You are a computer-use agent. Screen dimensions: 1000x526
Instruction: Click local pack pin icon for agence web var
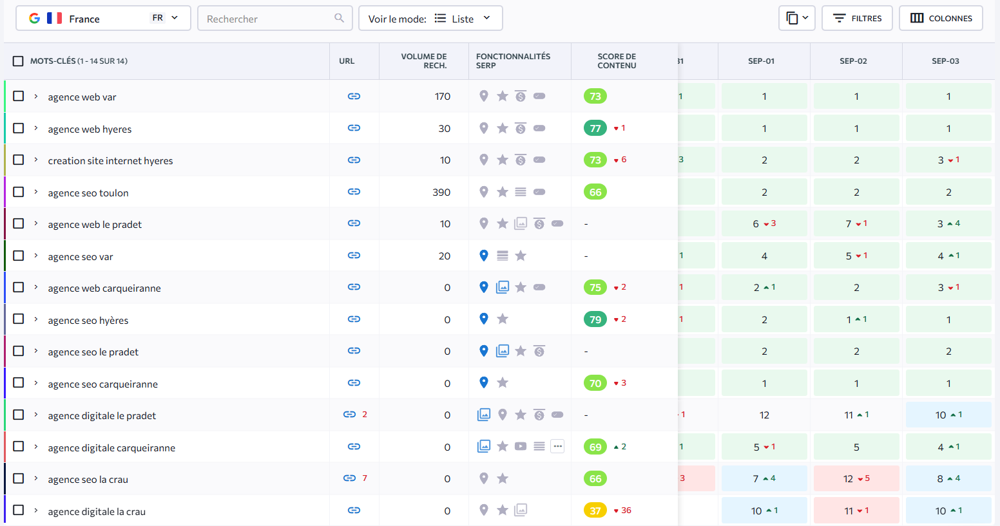[484, 96]
